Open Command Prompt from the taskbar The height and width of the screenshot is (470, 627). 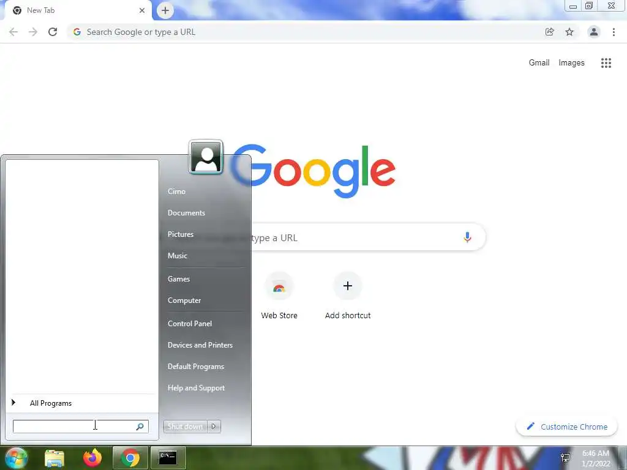tap(168, 458)
